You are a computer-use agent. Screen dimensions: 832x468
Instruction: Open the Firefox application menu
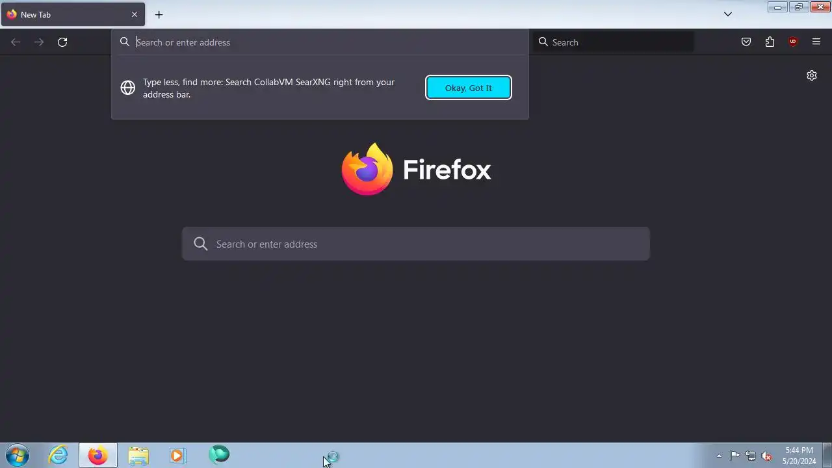(816, 42)
